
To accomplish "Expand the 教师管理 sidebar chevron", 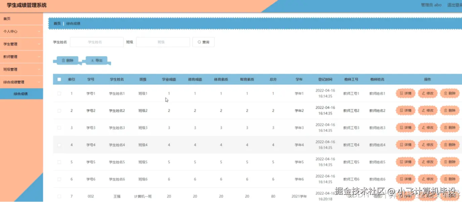I will (x=39, y=57).
